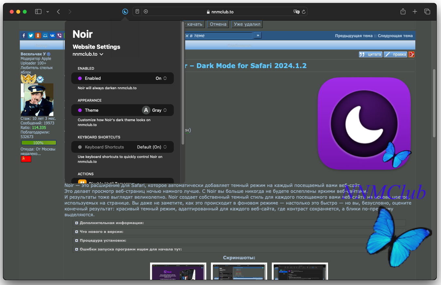Open the Dark Mode for Safari 2024.1.2 title link
The height and width of the screenshot is (285, 441).
pyautogui.click(x=247, y=65)
